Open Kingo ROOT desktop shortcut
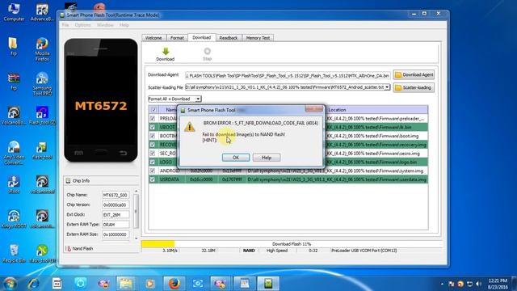Screen dimensions: 517x291 pos(14,219)
